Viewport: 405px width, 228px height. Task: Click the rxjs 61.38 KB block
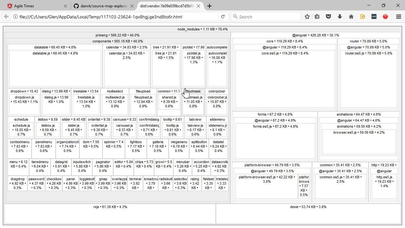[110, 213]
